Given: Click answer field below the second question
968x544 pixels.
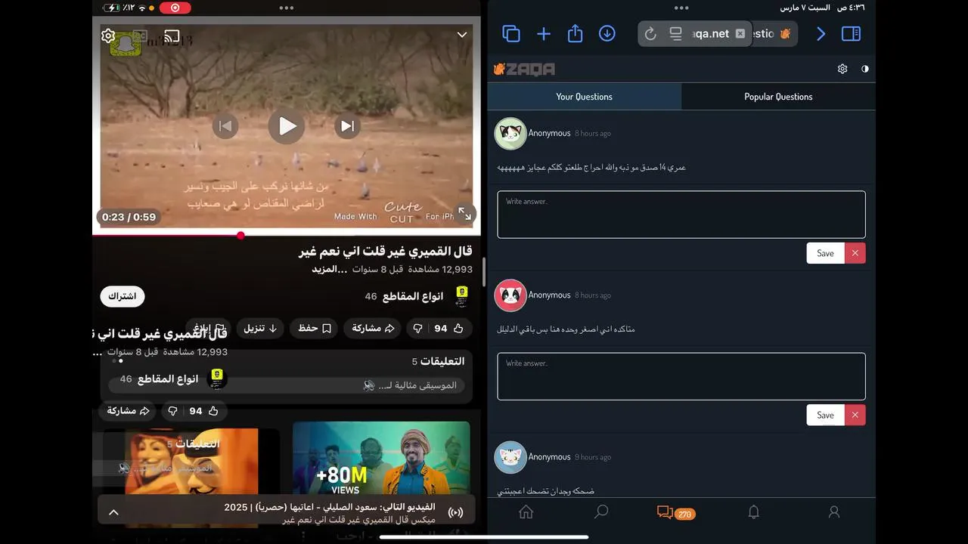Looking at the screenshot, I should click(681, 376).
